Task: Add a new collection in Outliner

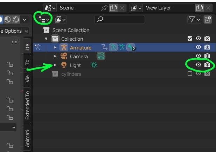Action: 208,20
